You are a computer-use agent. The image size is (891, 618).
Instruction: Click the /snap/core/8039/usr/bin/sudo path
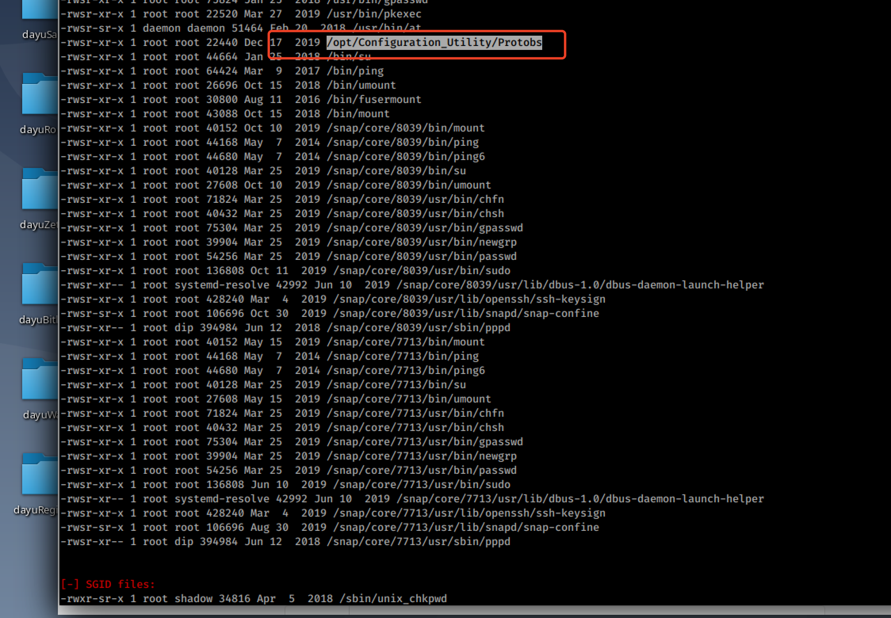pos(421,271)
